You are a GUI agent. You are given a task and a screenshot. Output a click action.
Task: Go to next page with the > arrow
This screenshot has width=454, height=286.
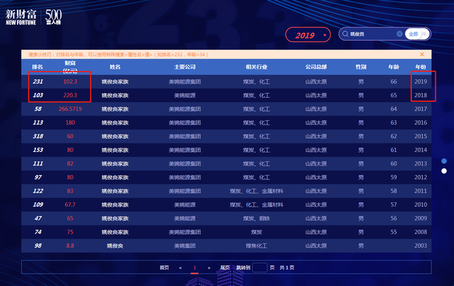click(x=209, y=268)
